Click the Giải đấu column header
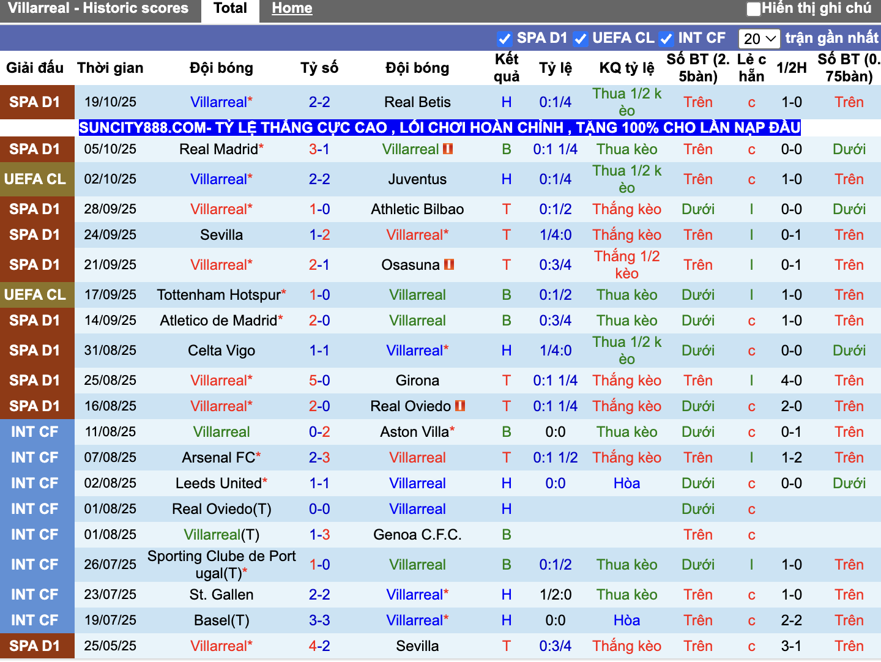 click(x=35, y=68)
